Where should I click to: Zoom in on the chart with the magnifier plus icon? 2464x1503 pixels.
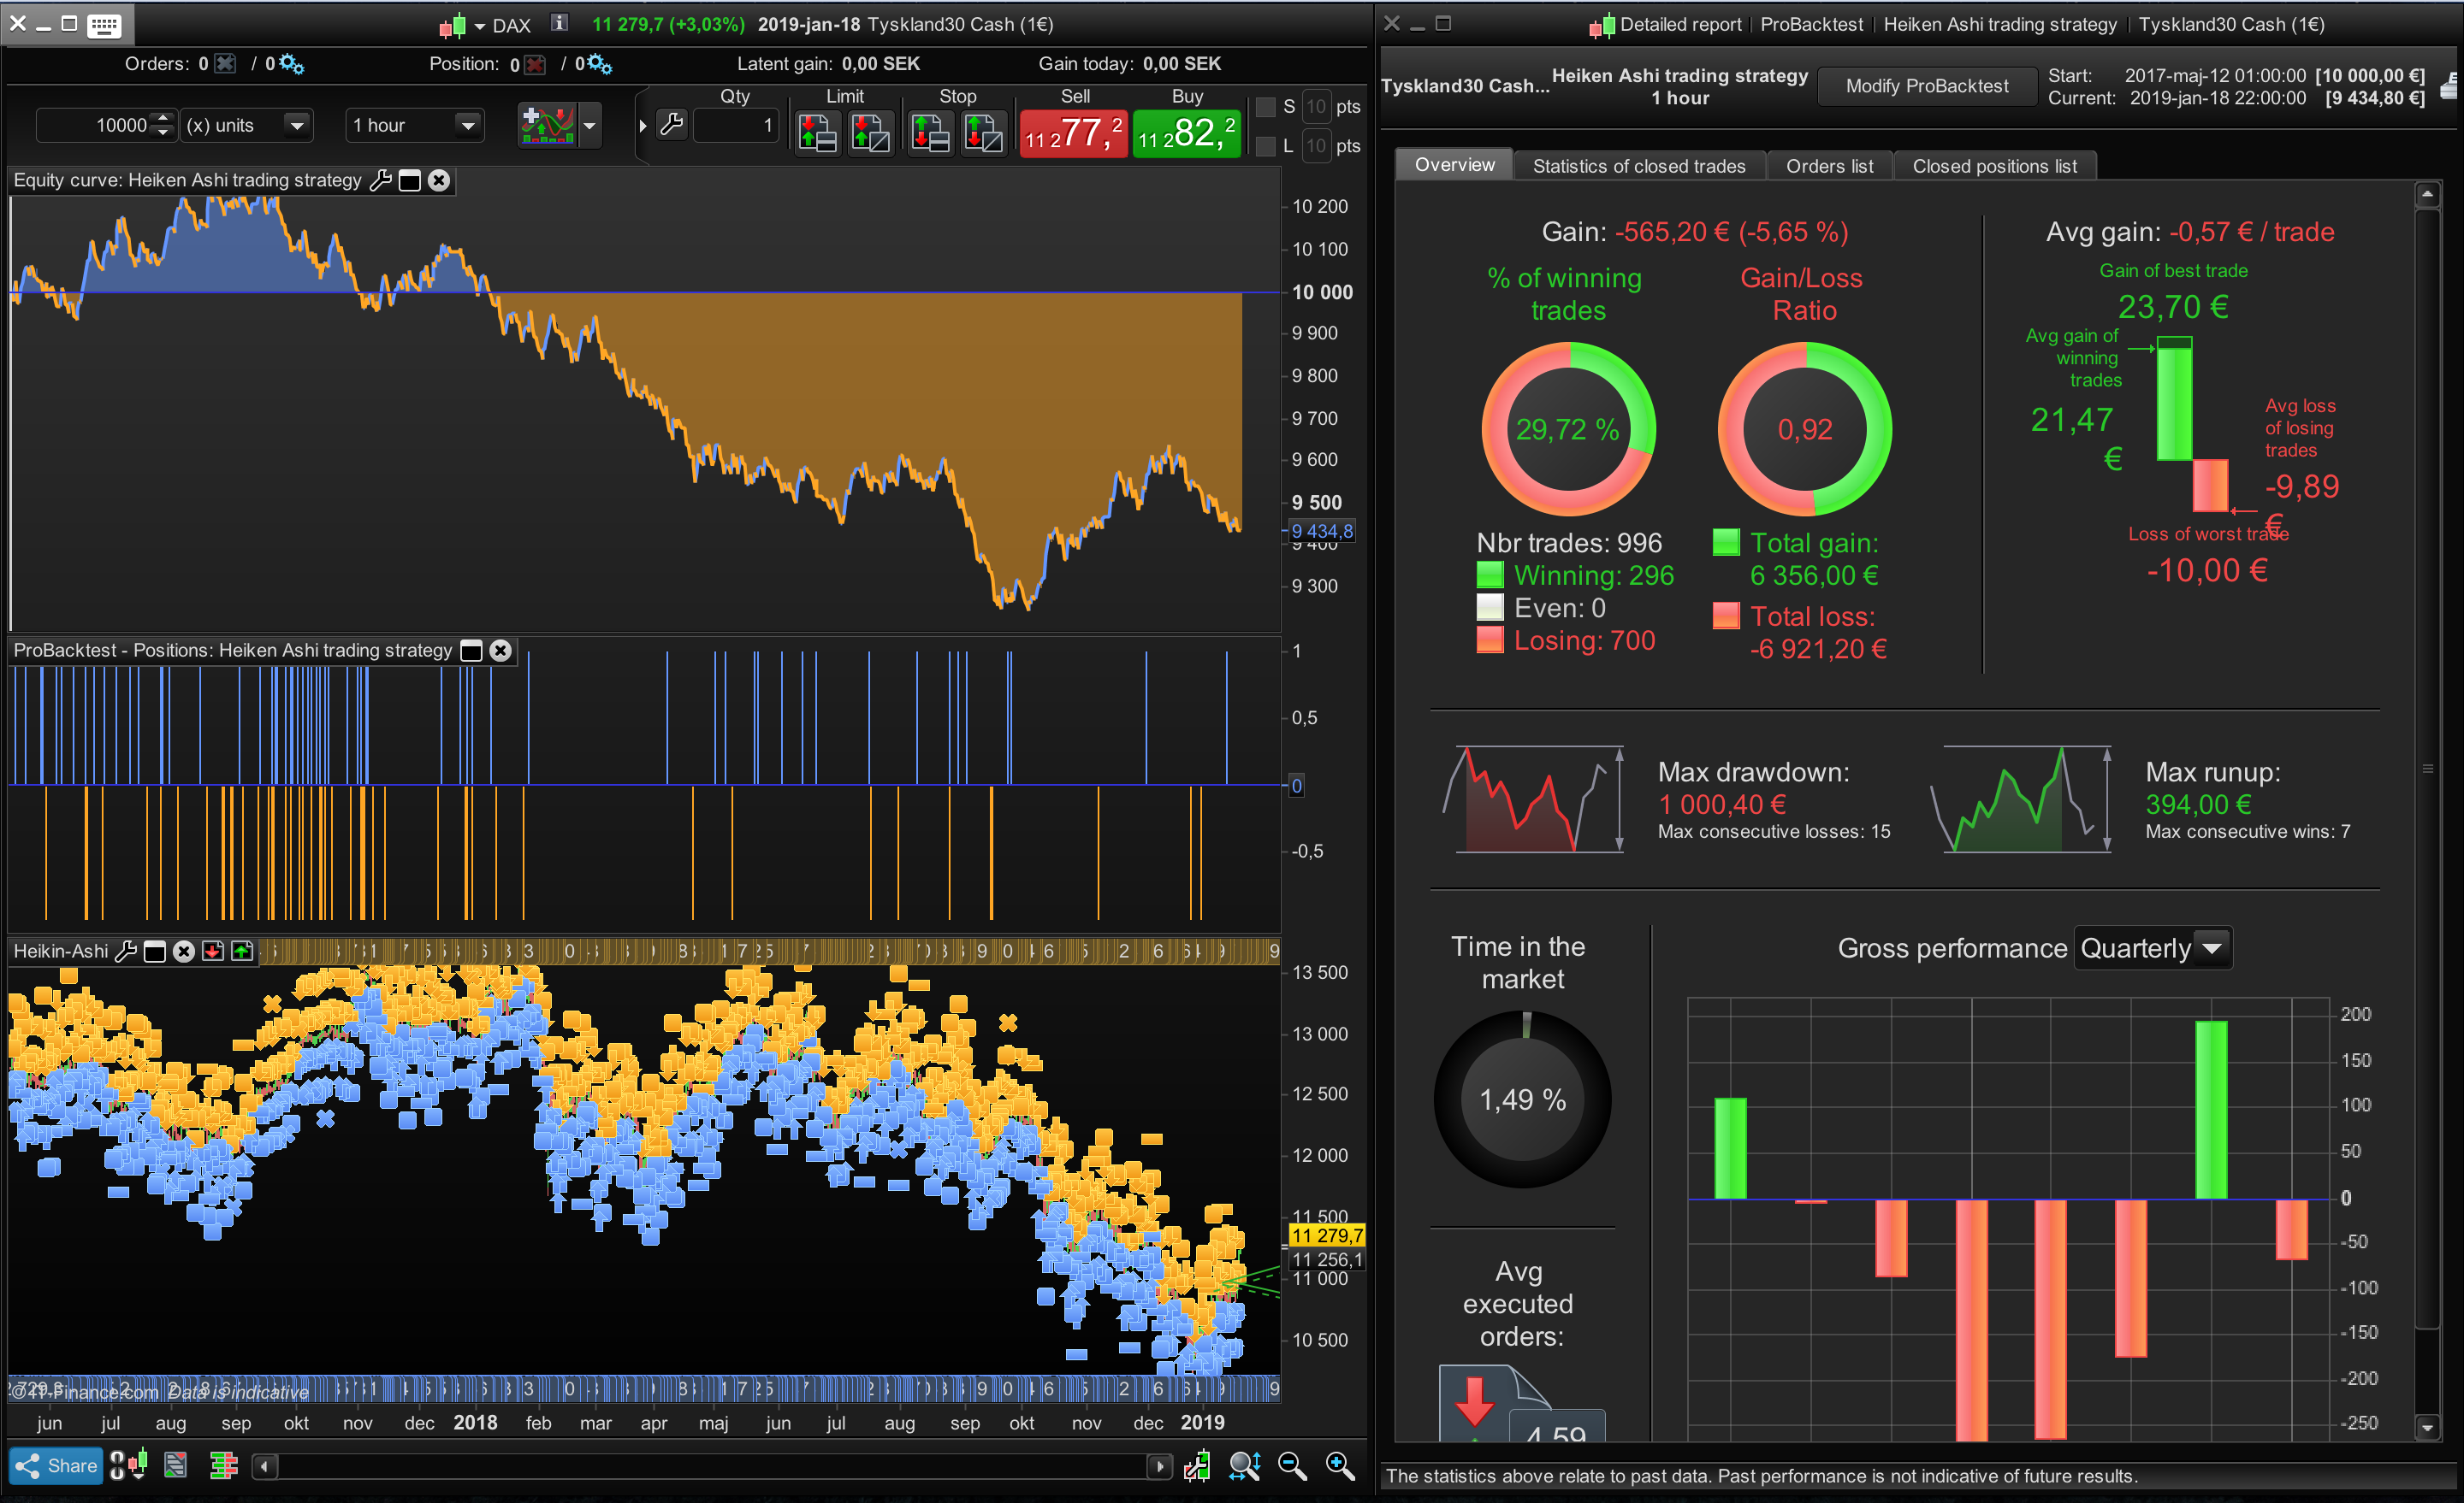(1339, 1465)
